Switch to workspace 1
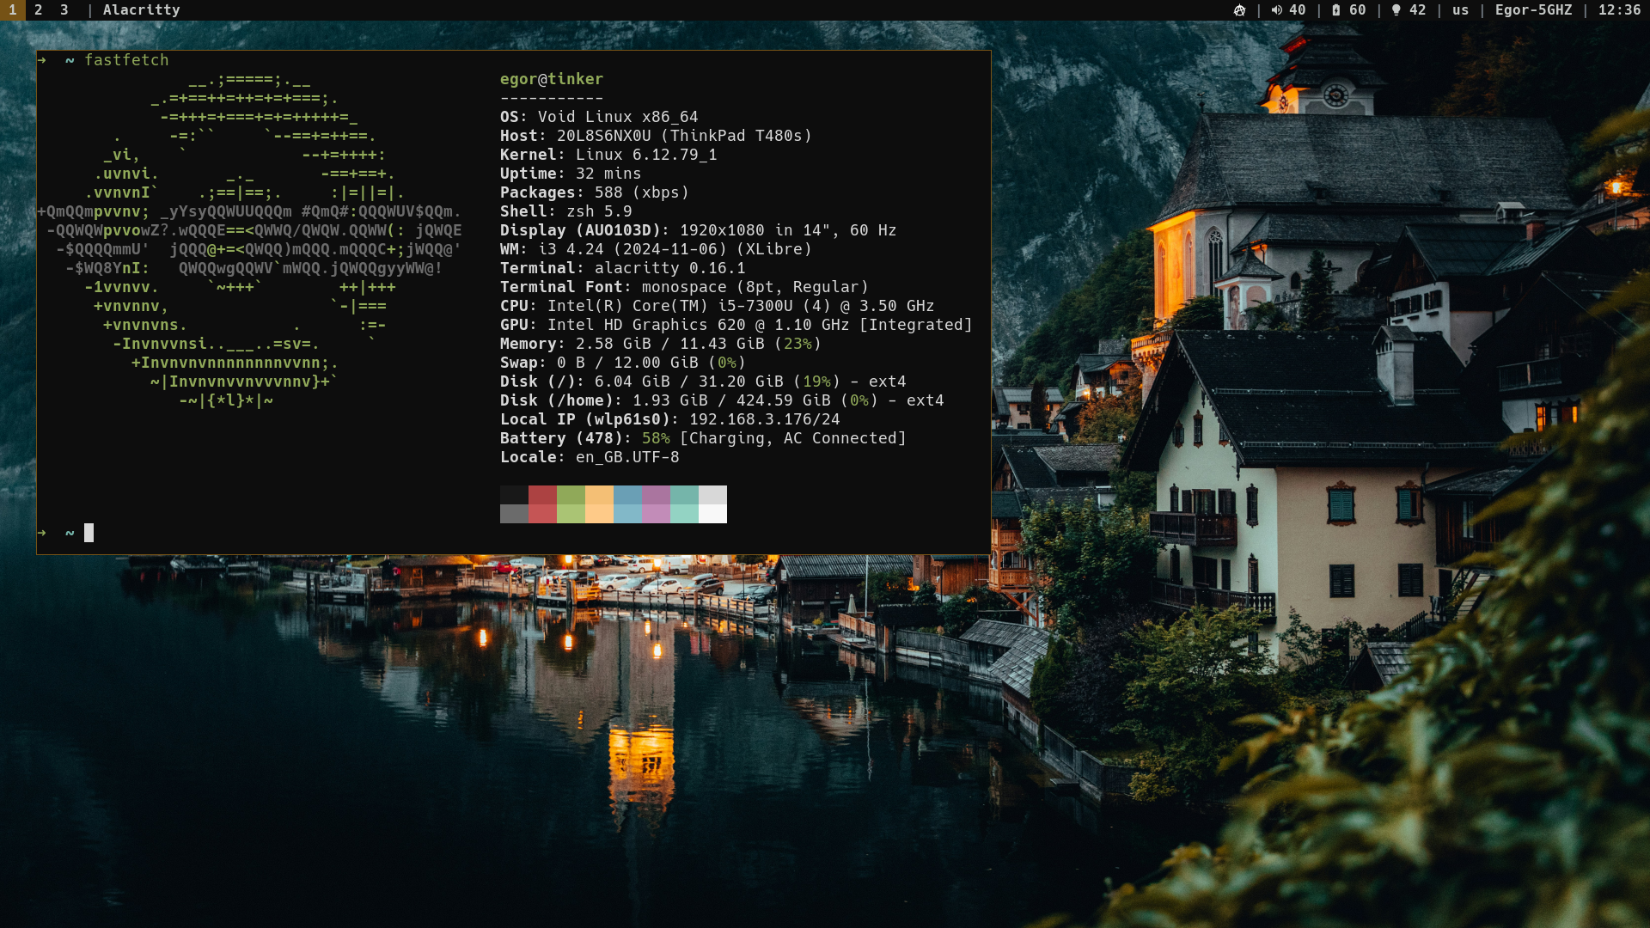The height and width of the screenshot is (928, 1650). point(13,10)
